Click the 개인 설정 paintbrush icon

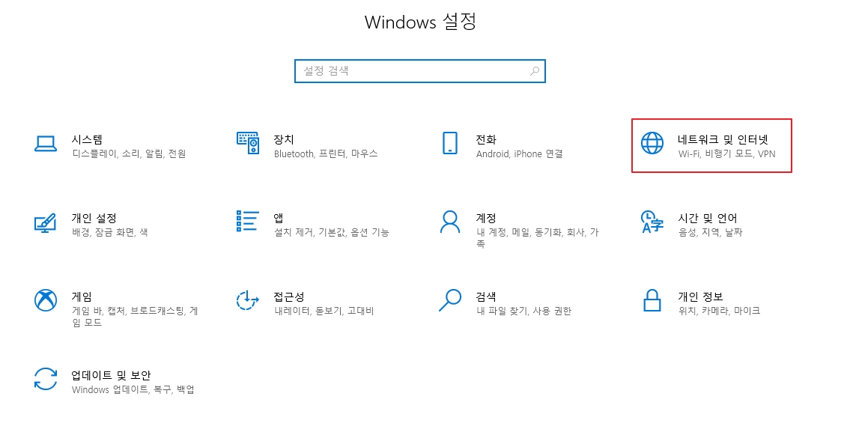coord(46,222)
